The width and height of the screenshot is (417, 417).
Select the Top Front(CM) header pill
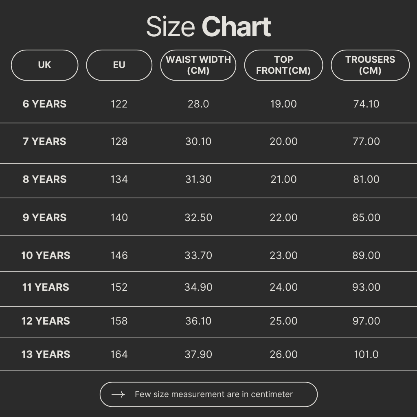[x=283, y=65]
